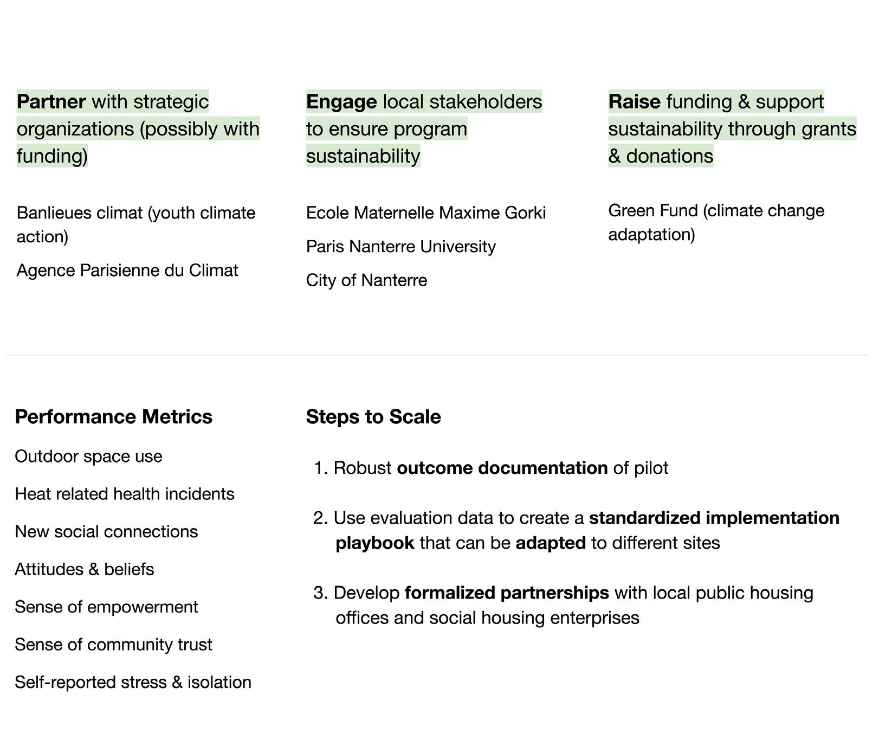Click the "City of Nanterre" line

[366, 280]
